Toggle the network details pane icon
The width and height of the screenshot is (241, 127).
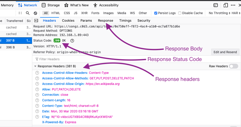[x=36, y=21]
